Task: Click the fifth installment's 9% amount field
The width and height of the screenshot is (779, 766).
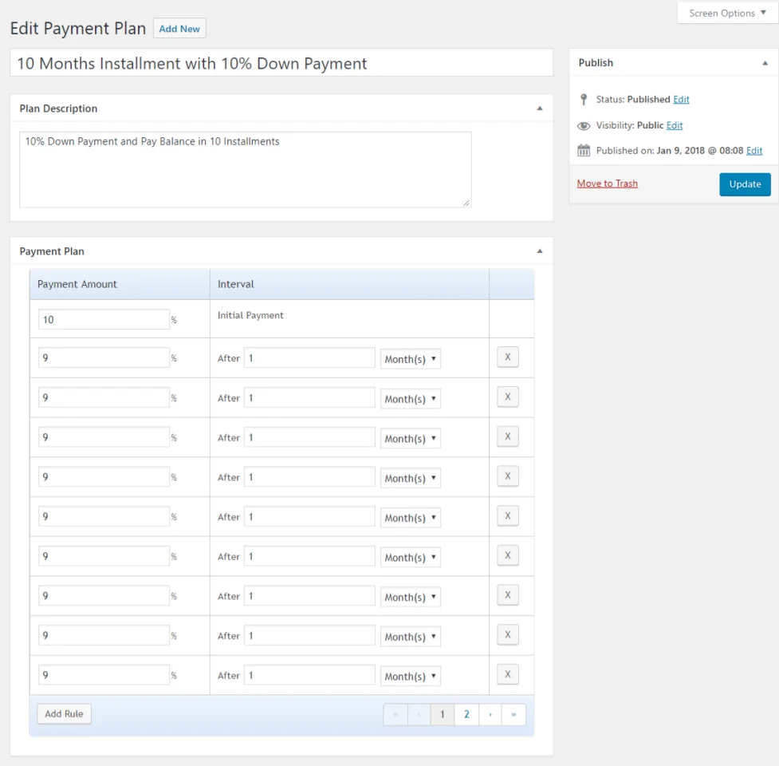Action: pos(104,516)
